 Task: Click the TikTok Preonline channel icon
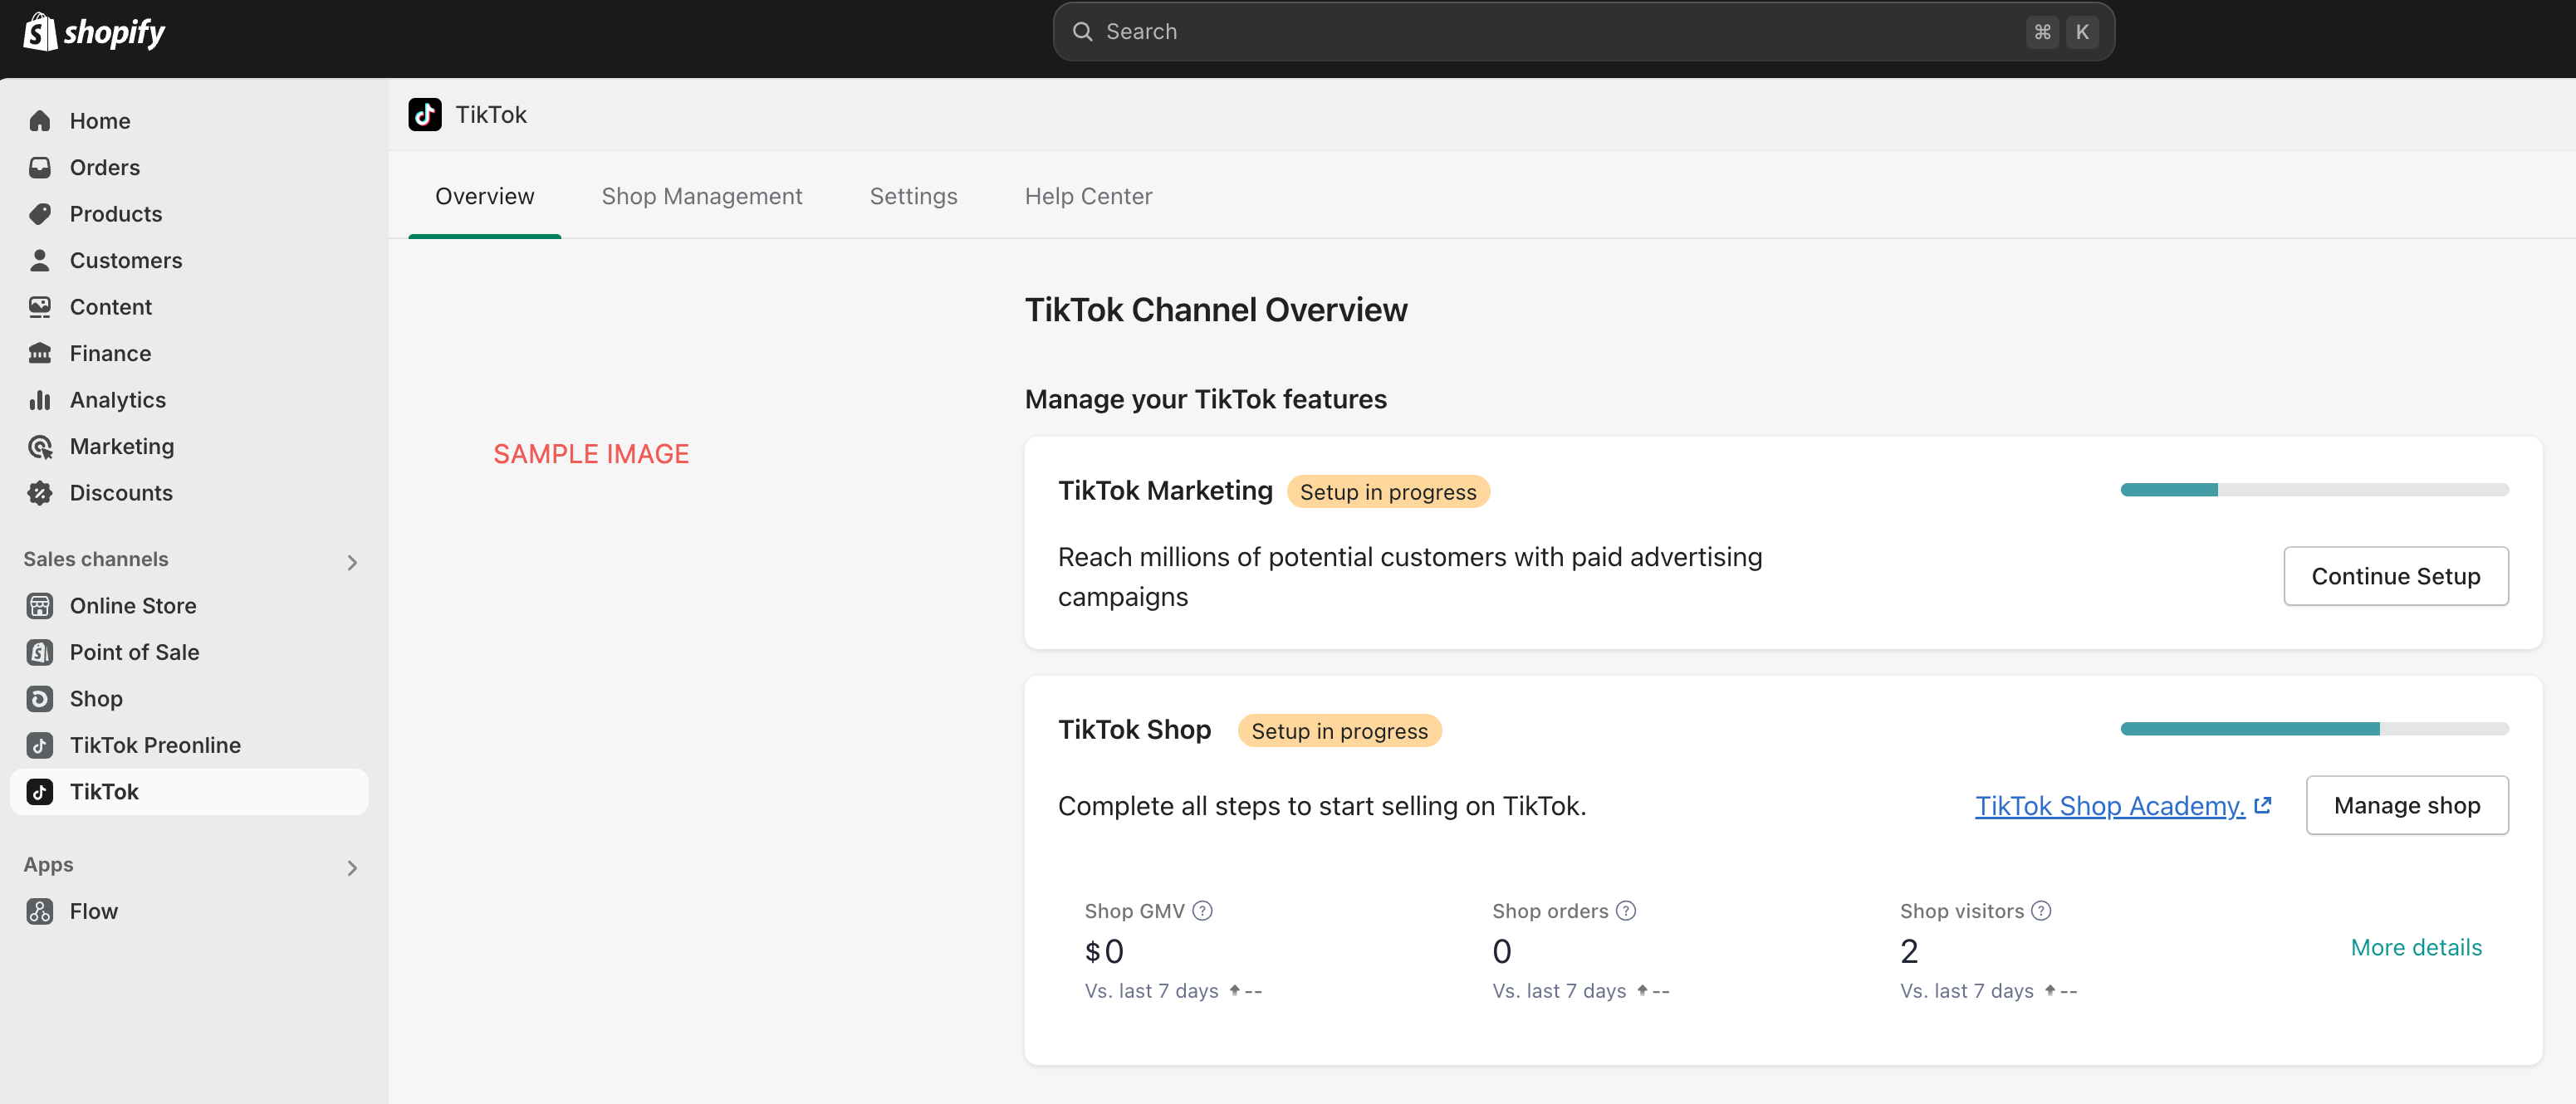40,745
